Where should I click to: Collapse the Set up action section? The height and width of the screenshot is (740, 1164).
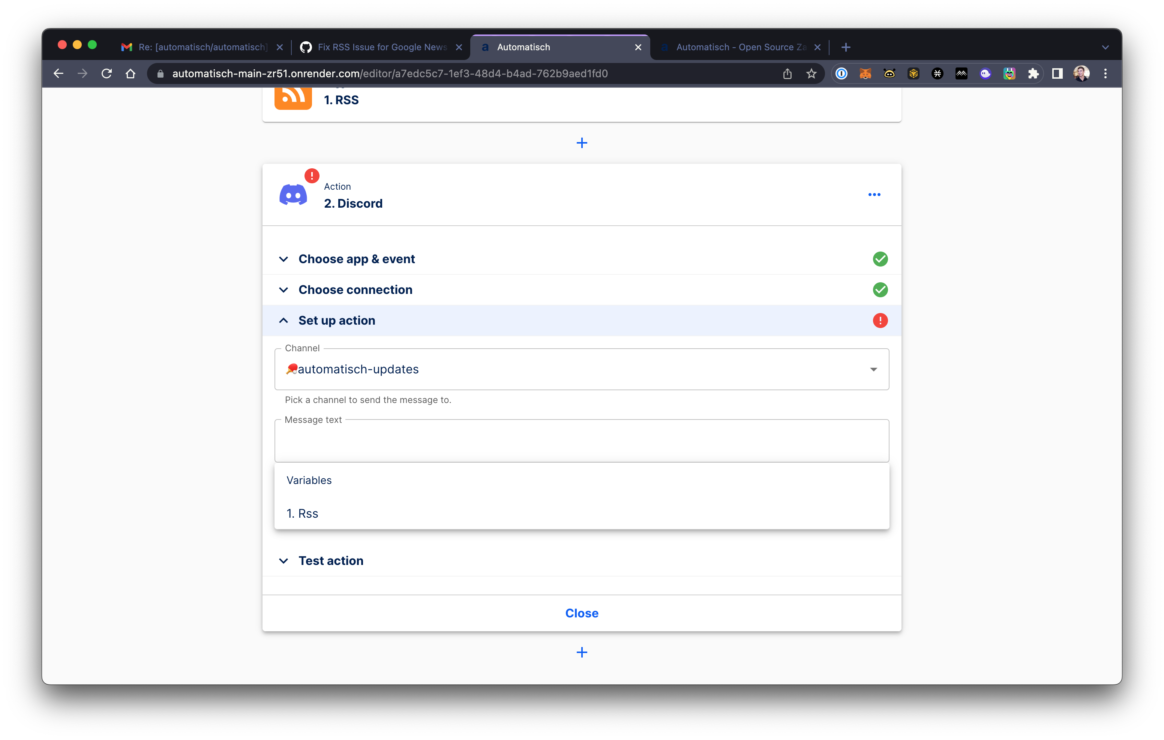tap(582, 321)
